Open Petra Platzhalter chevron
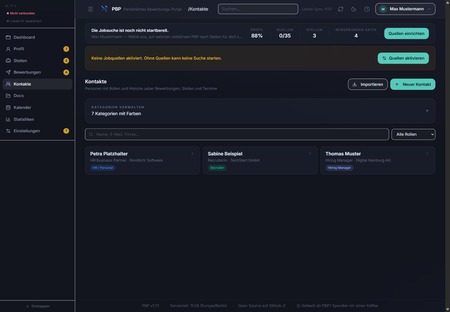The height and width of the screenshot is (312, 450). click(x=192, y=154)
